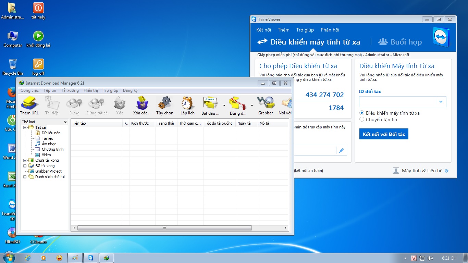Image resolution: width=468 pixels, height=263 pixels.
Task: Click the left scroll arrow in IDM list
Action: tap(74, 228)
